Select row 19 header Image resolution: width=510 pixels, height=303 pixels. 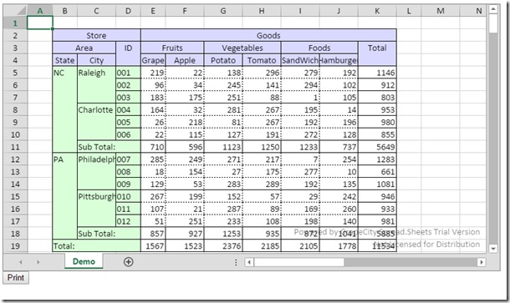click(15, 246)
